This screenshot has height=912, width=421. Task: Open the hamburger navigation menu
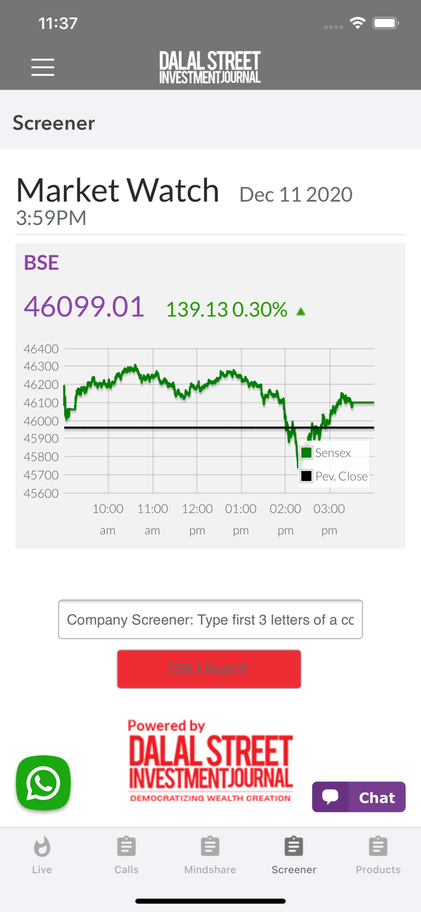[x=43, y=67]
